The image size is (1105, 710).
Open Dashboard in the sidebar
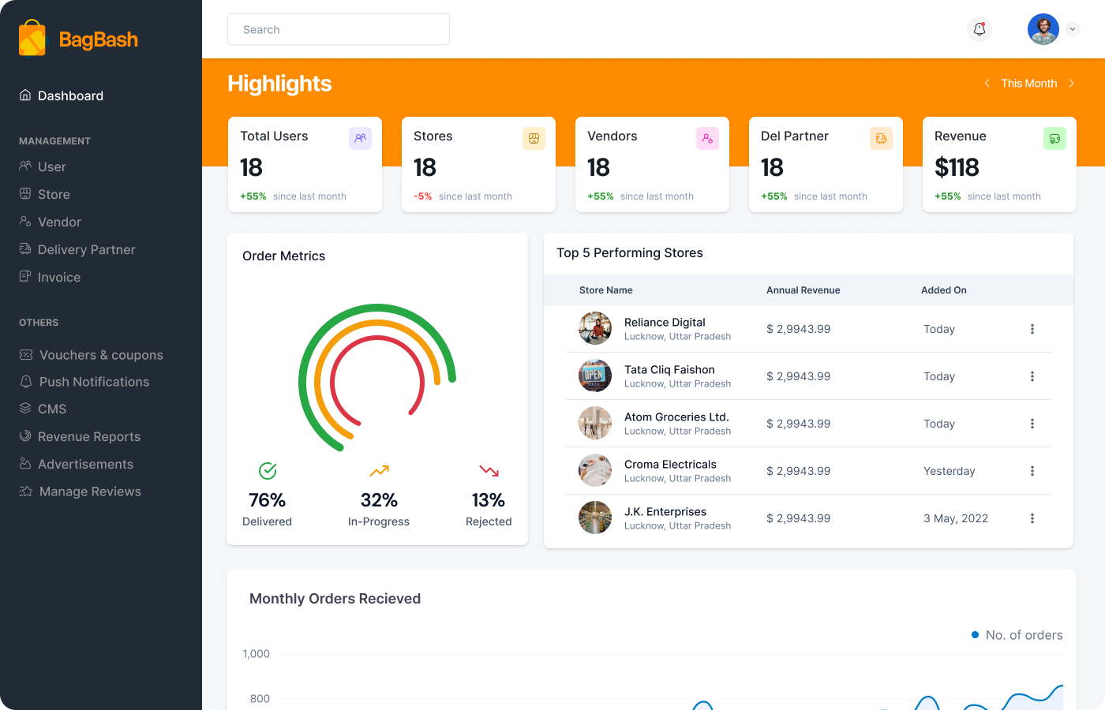pyautogui.click(x=70, y=95)
